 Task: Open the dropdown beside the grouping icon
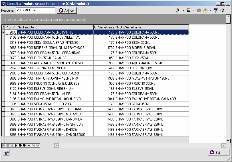point(183,10)
